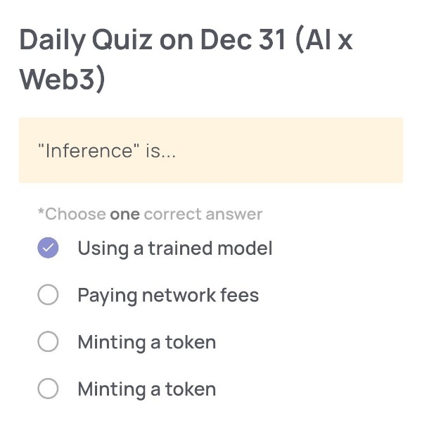
Task: Click the word "correct" in the instruction line
Action: 178,214
